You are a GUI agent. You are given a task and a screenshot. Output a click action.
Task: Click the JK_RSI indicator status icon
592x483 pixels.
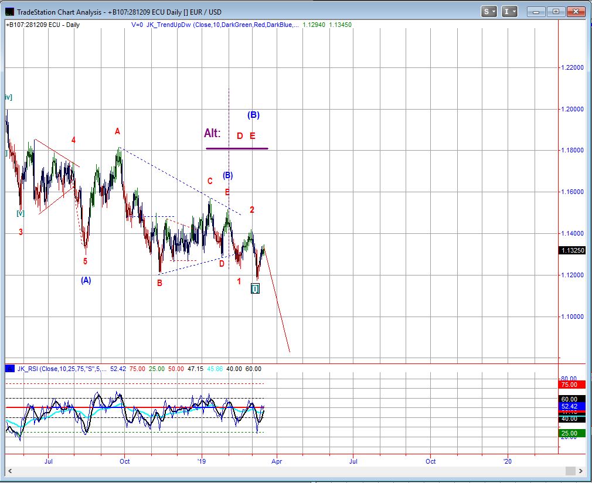10,369
